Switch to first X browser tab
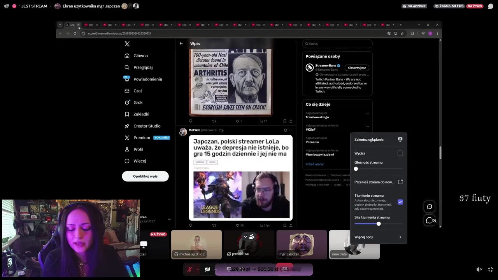Screen dimensions: 498x280 click(x=72, y=25)
